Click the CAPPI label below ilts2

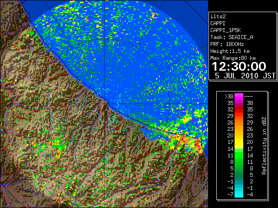pos(218,23)
